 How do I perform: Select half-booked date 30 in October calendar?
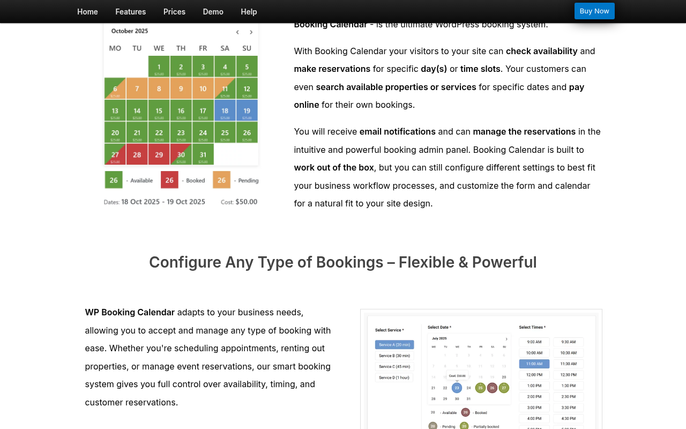181,154
